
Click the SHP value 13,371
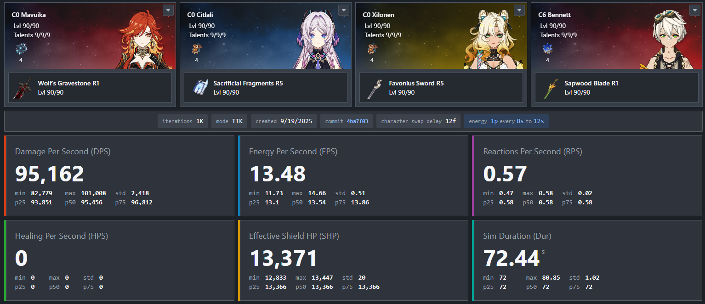(x=284, y=259)
